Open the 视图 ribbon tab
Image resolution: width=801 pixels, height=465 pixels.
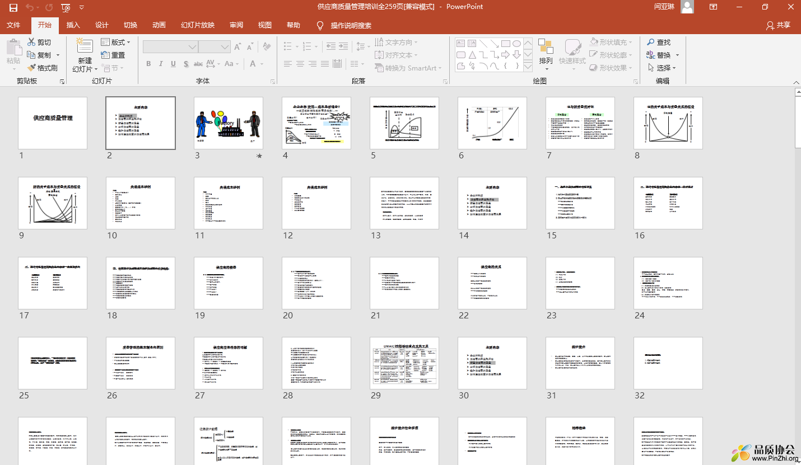pos(265,25)
